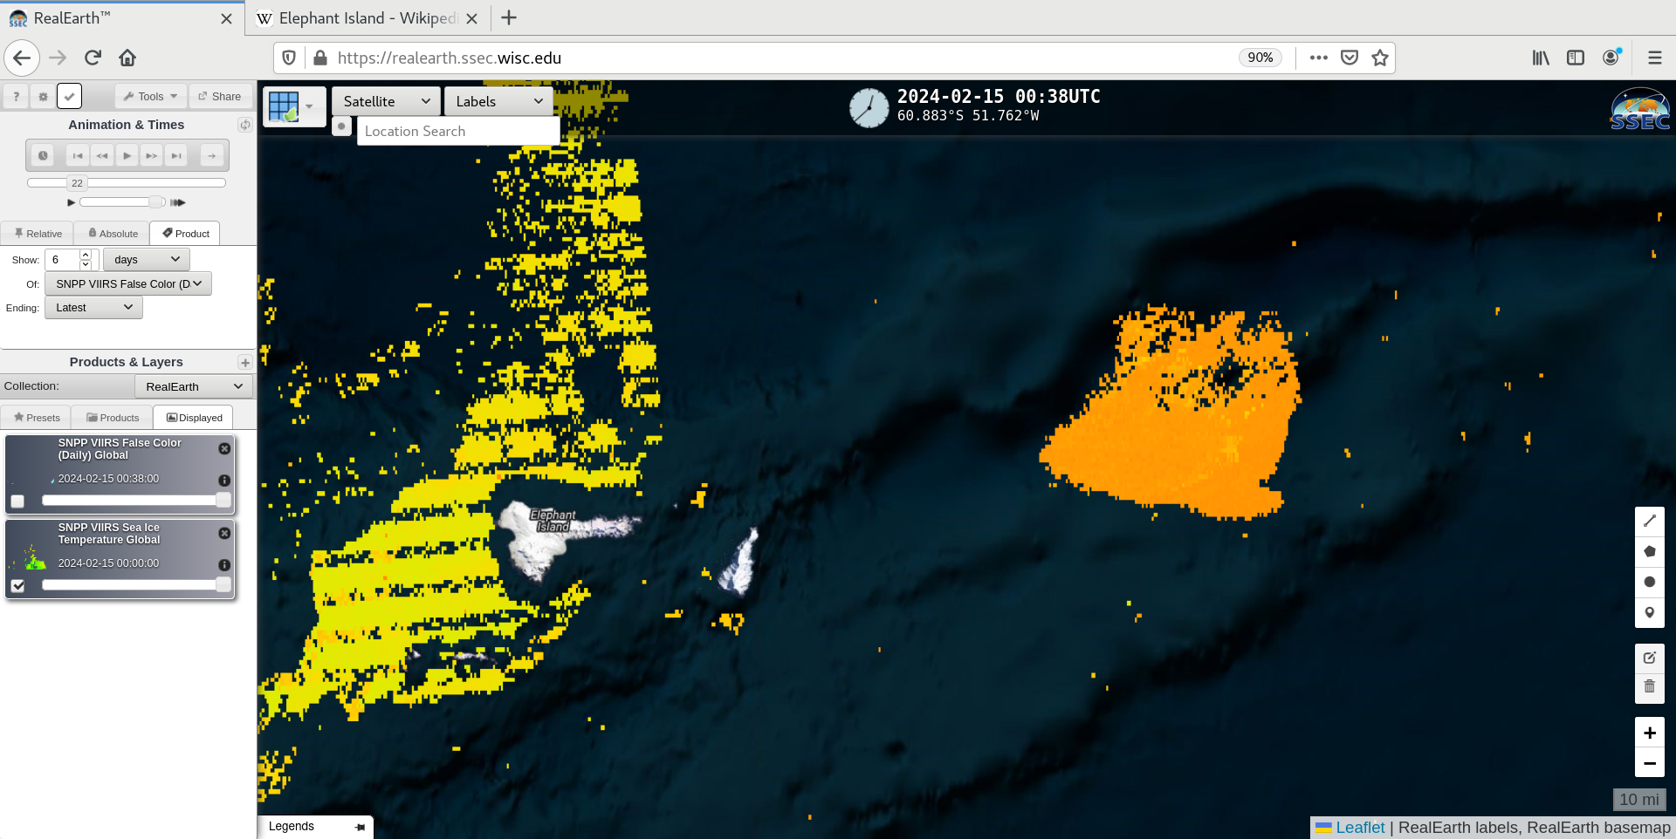Open the days unit dropdown

coord(146,260)
